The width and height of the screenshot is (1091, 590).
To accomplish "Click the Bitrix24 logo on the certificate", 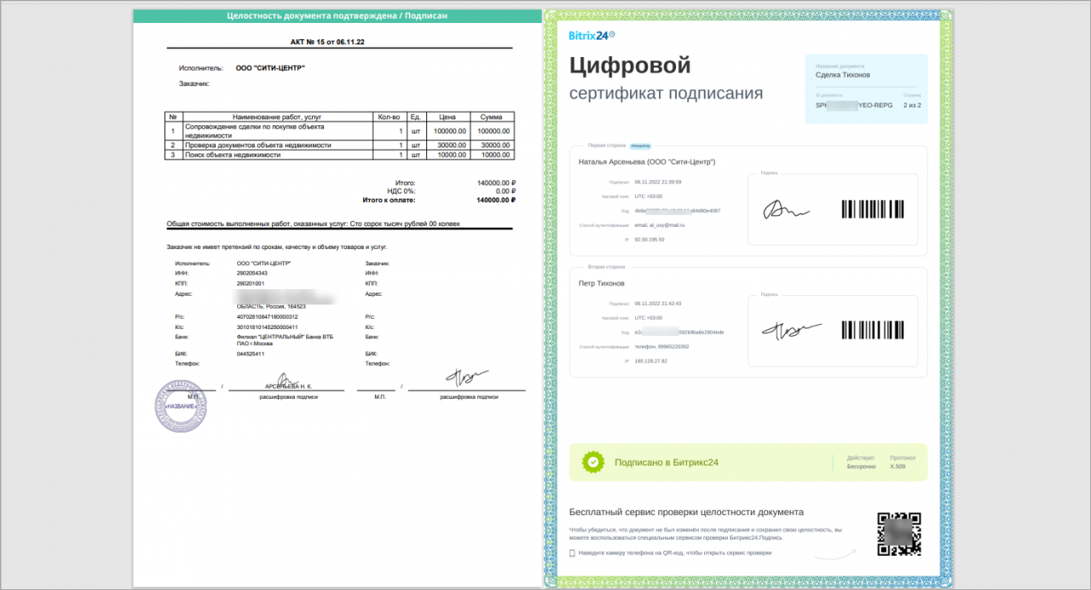I will pyautogui.click(x=592, y=35).
